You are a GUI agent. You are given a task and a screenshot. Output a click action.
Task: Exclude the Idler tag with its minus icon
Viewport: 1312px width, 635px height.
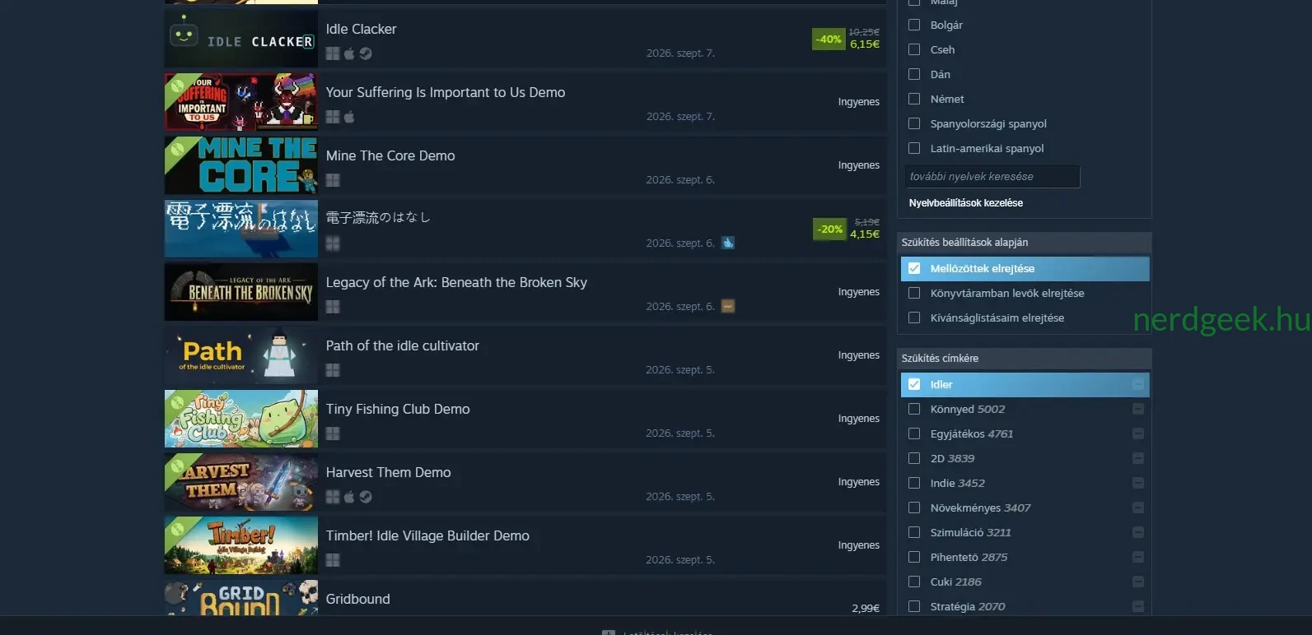pos(1138,384)
